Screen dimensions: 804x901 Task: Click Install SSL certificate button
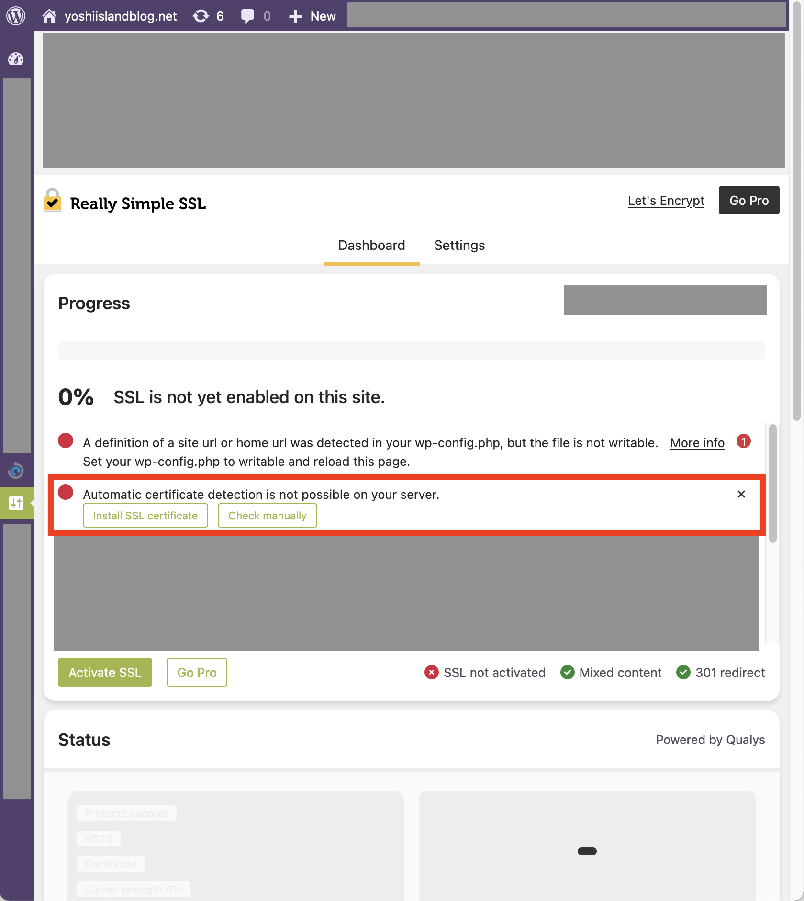(145, 516)
